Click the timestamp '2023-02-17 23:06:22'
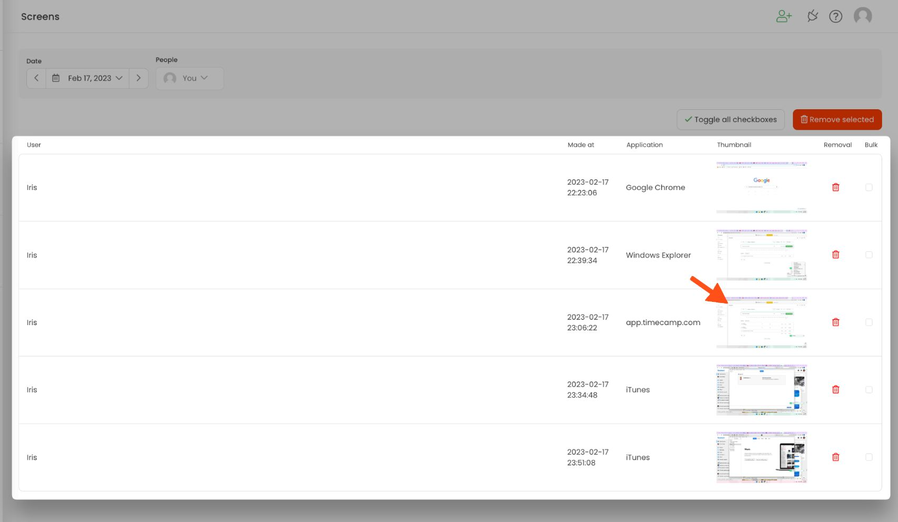898x522 pixels. [x=588, y=322]
